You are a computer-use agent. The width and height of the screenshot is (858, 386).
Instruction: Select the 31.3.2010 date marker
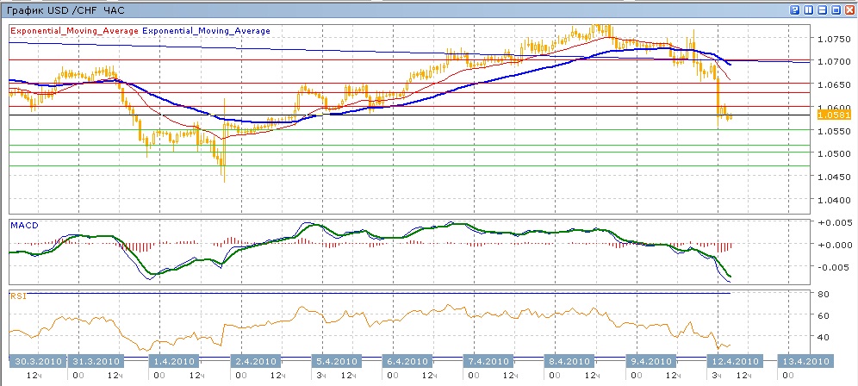(x=98, y=361)
